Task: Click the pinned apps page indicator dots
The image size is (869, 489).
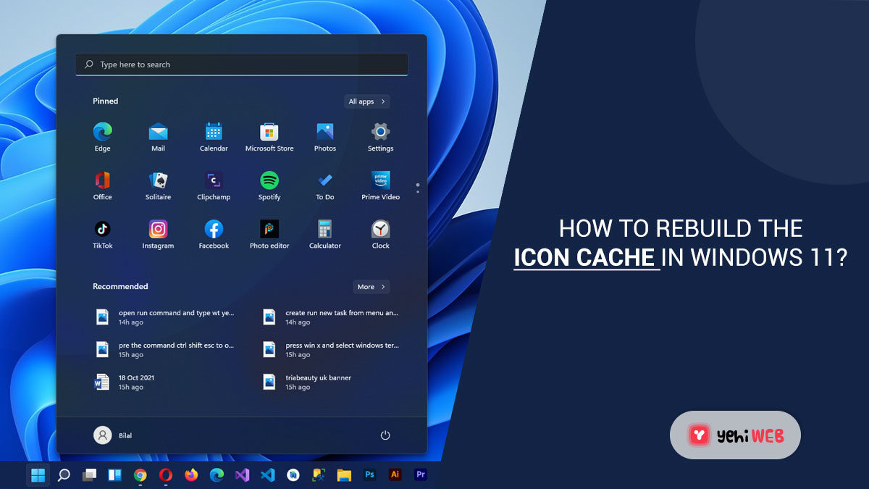Action: point(418,188)
